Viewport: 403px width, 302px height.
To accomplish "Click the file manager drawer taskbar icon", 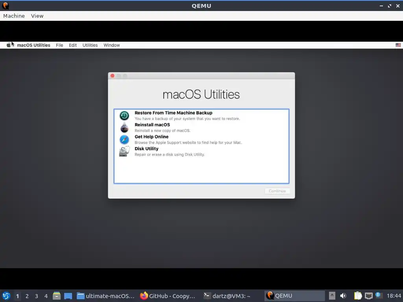I will point(57,296).
